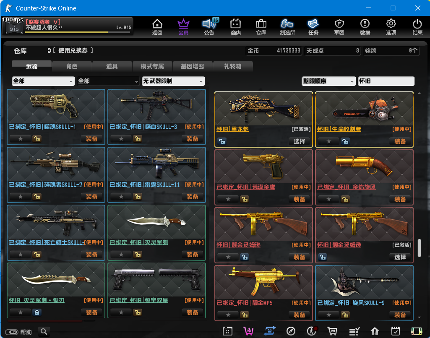This screenshot has width=430, height=338.
Task: Switch to the 道具 tab
Action: pos(112,66)
